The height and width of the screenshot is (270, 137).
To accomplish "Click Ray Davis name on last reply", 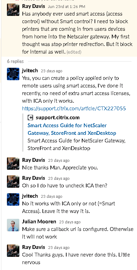I will [33, 247].
